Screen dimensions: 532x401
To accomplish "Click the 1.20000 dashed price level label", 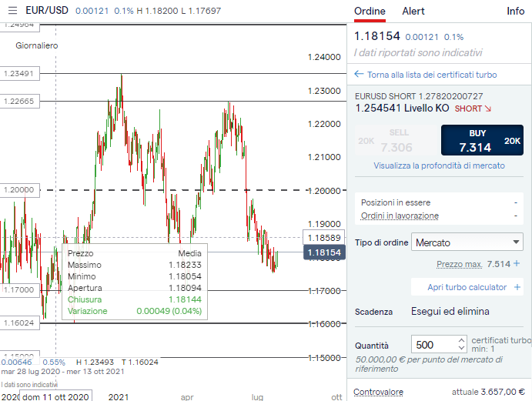I will 18,189.
